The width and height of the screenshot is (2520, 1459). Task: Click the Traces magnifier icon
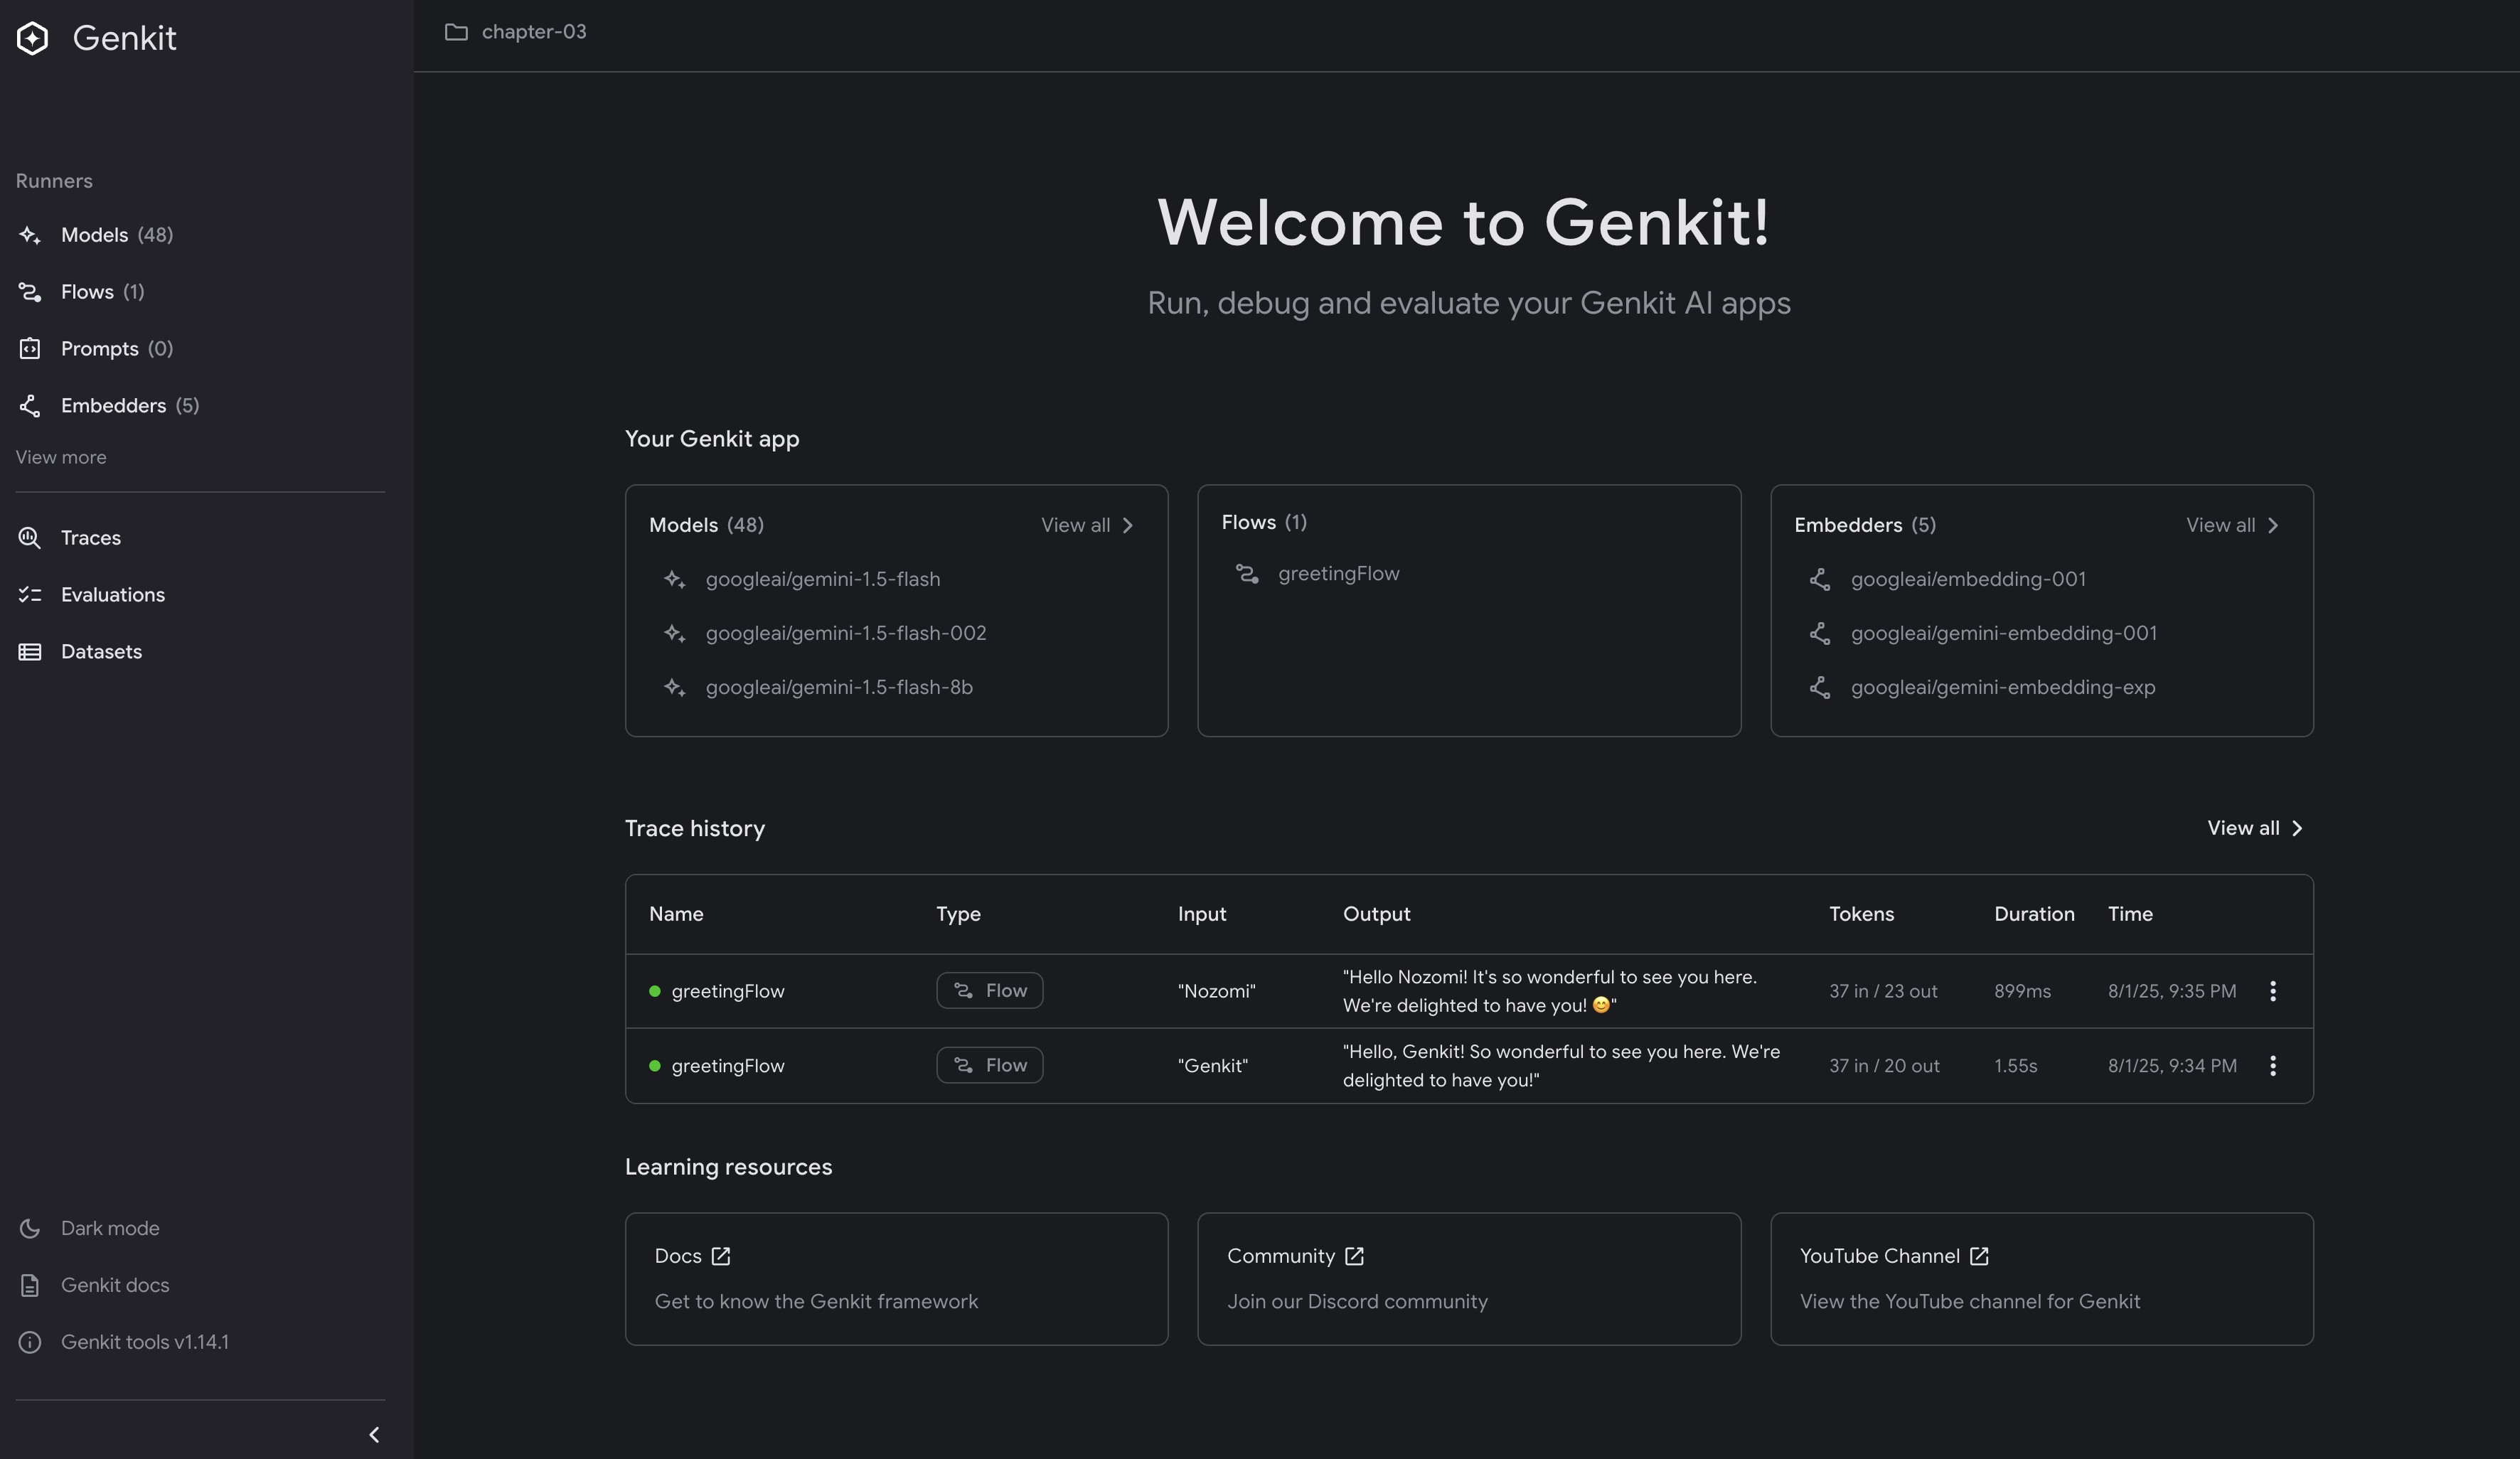(x=30, y=538)
